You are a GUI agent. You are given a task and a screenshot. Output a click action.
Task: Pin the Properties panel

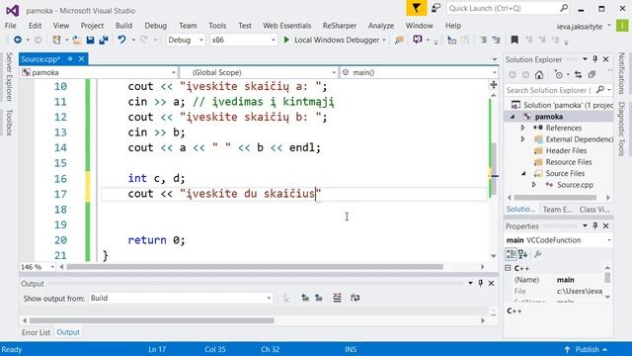coord(594,226)
